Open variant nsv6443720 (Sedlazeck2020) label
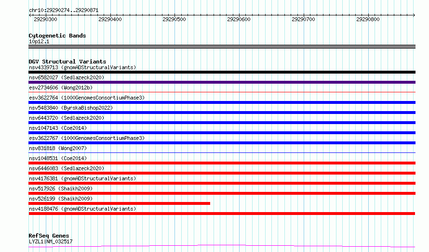The height and width of the screenshot is (252, 429). [x=67, y=118]
